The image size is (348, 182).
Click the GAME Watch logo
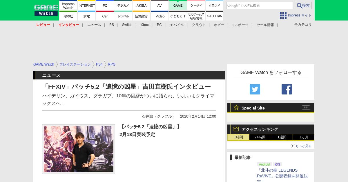(x=46, y=10)
